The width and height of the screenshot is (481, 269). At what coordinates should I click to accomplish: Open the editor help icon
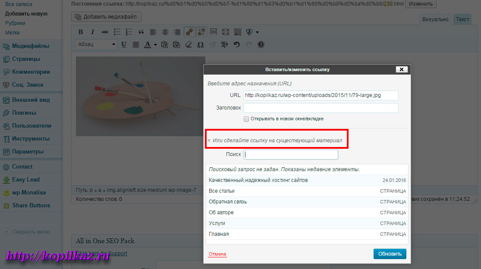click(x=261, y=44)
